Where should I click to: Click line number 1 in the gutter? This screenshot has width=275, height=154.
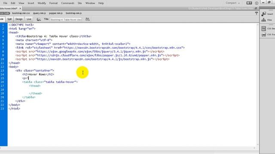tap(3, 25)
